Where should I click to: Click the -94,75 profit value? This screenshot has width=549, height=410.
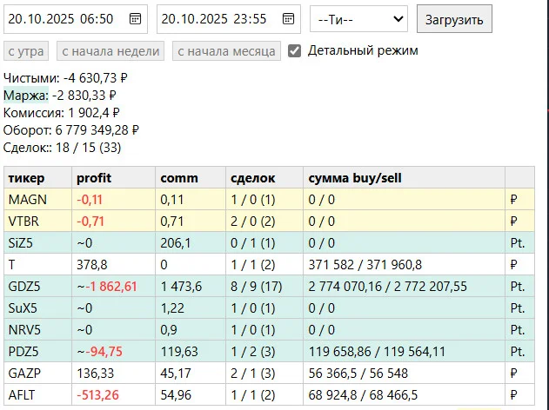tap(104, 351)
